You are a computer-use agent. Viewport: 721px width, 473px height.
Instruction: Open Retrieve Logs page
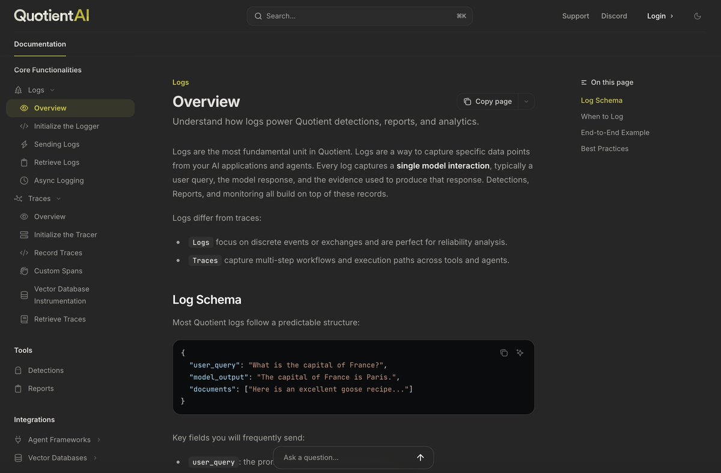[56, 162]
